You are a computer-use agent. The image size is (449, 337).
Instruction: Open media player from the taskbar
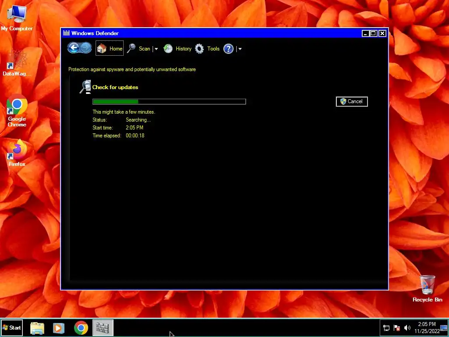pos(59,328)
